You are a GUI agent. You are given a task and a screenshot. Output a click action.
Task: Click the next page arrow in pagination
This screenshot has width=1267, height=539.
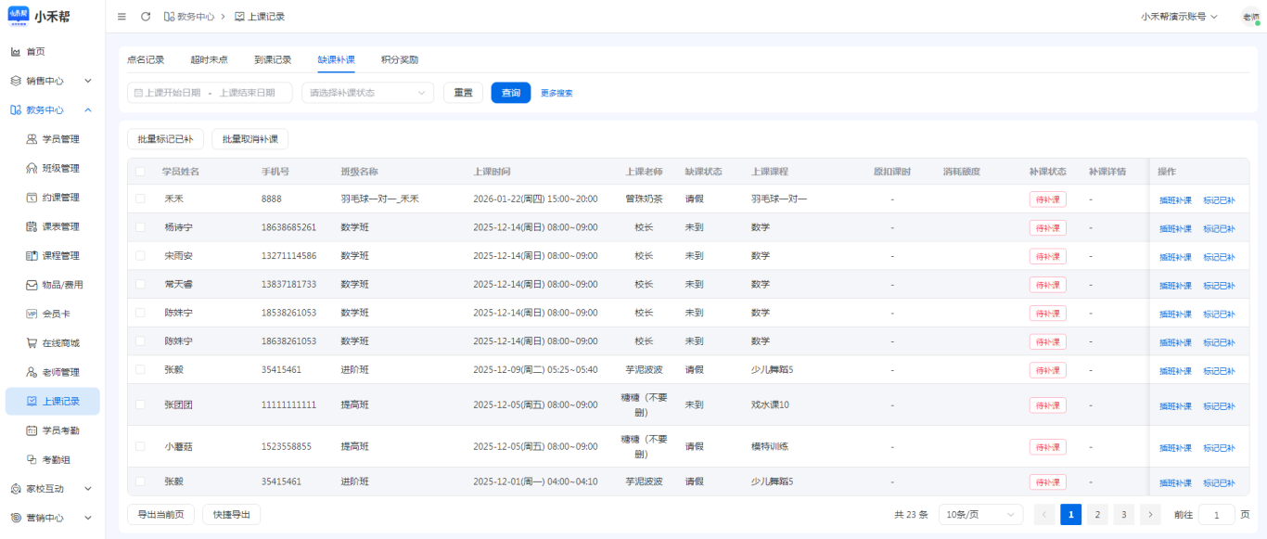tap(1150, 514)
